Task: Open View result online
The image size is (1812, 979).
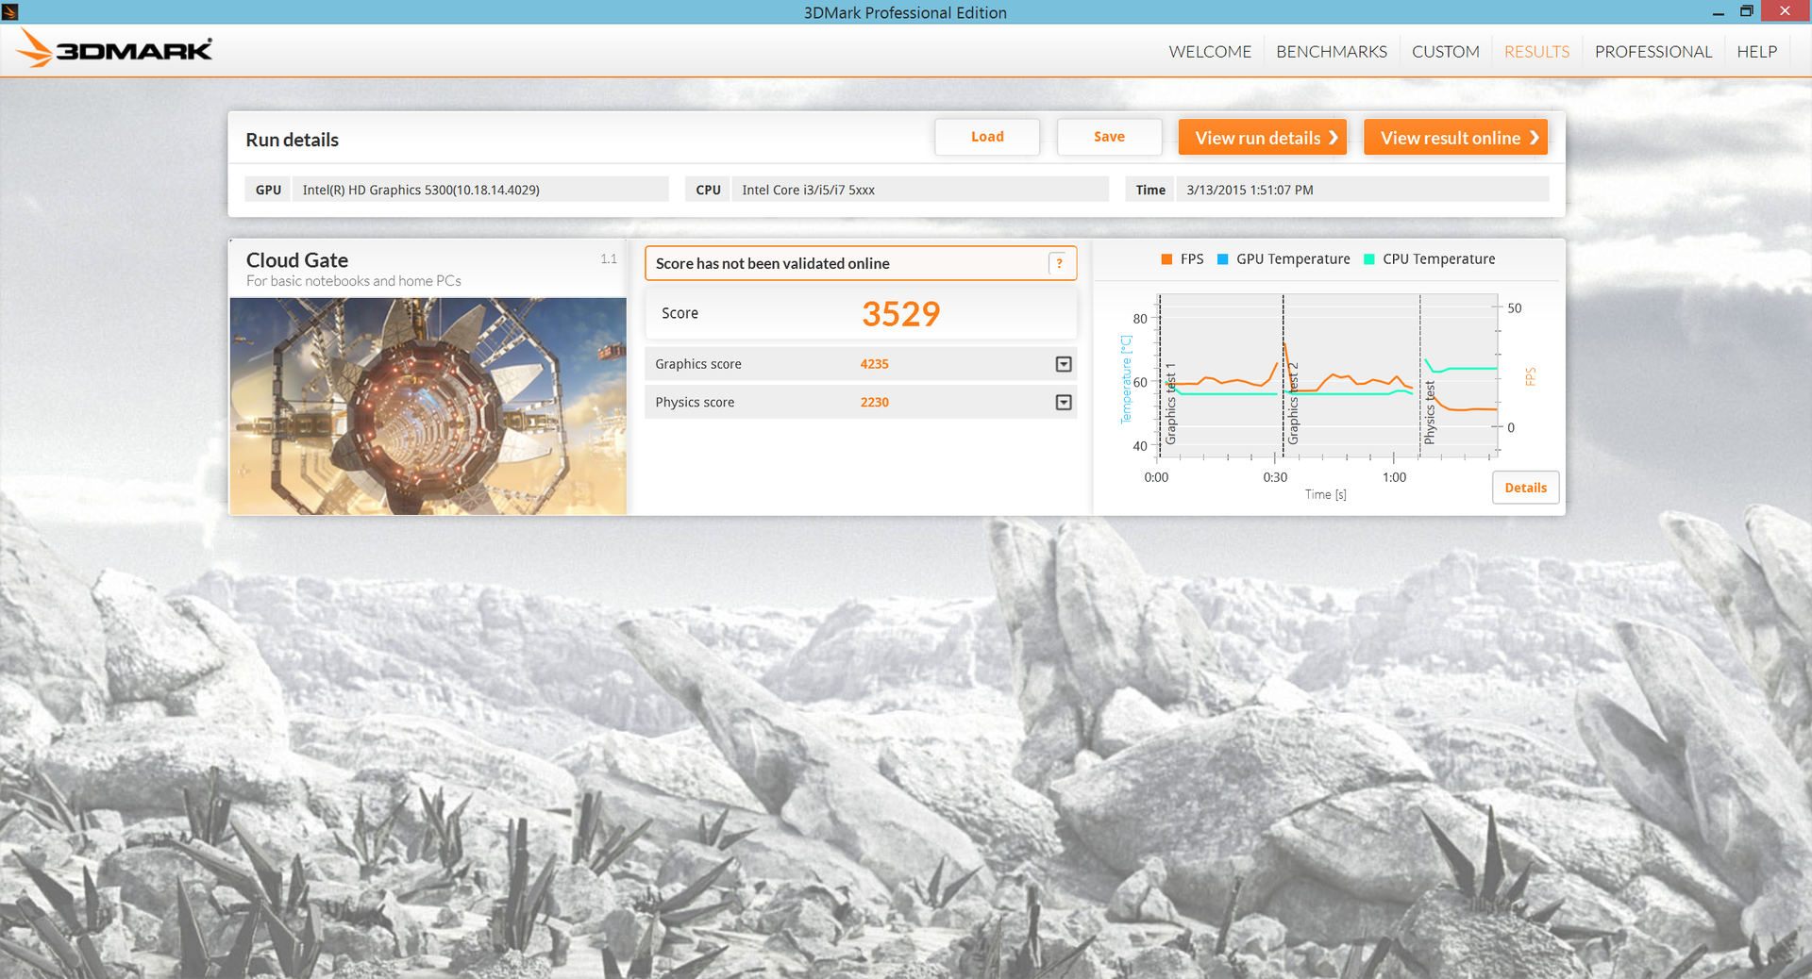Action: tap(1455, 138)
